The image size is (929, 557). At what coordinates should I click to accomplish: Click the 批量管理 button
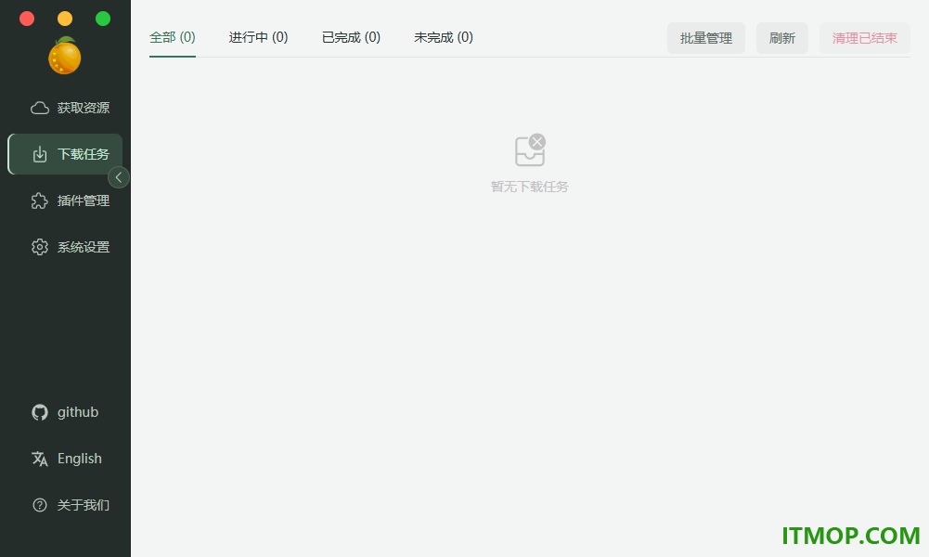706,38
